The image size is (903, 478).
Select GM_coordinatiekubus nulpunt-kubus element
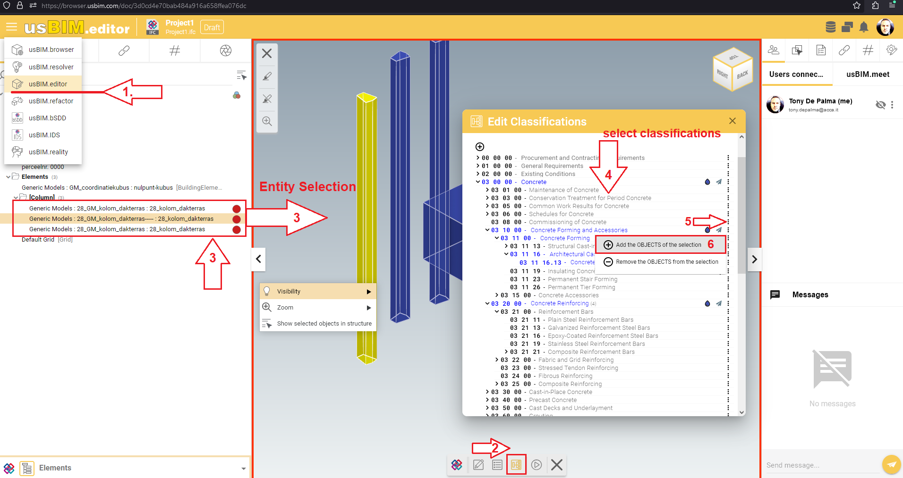tap(121, 188)
